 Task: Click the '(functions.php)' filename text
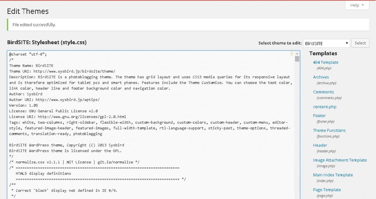(328, 136)
